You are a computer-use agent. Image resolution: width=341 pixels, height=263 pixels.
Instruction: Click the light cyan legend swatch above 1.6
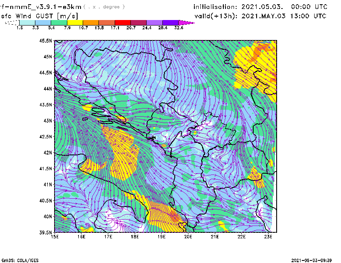[27, 23]
